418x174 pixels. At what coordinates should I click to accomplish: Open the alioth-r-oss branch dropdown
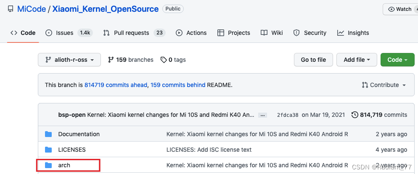click(69, 60)
